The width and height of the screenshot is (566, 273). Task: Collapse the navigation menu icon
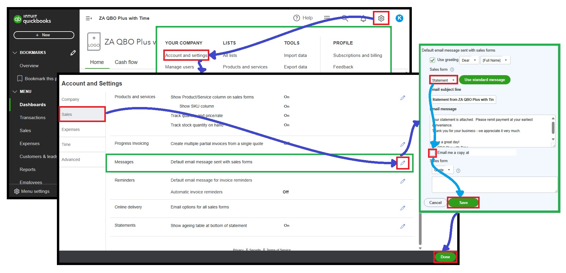(89, 18)
